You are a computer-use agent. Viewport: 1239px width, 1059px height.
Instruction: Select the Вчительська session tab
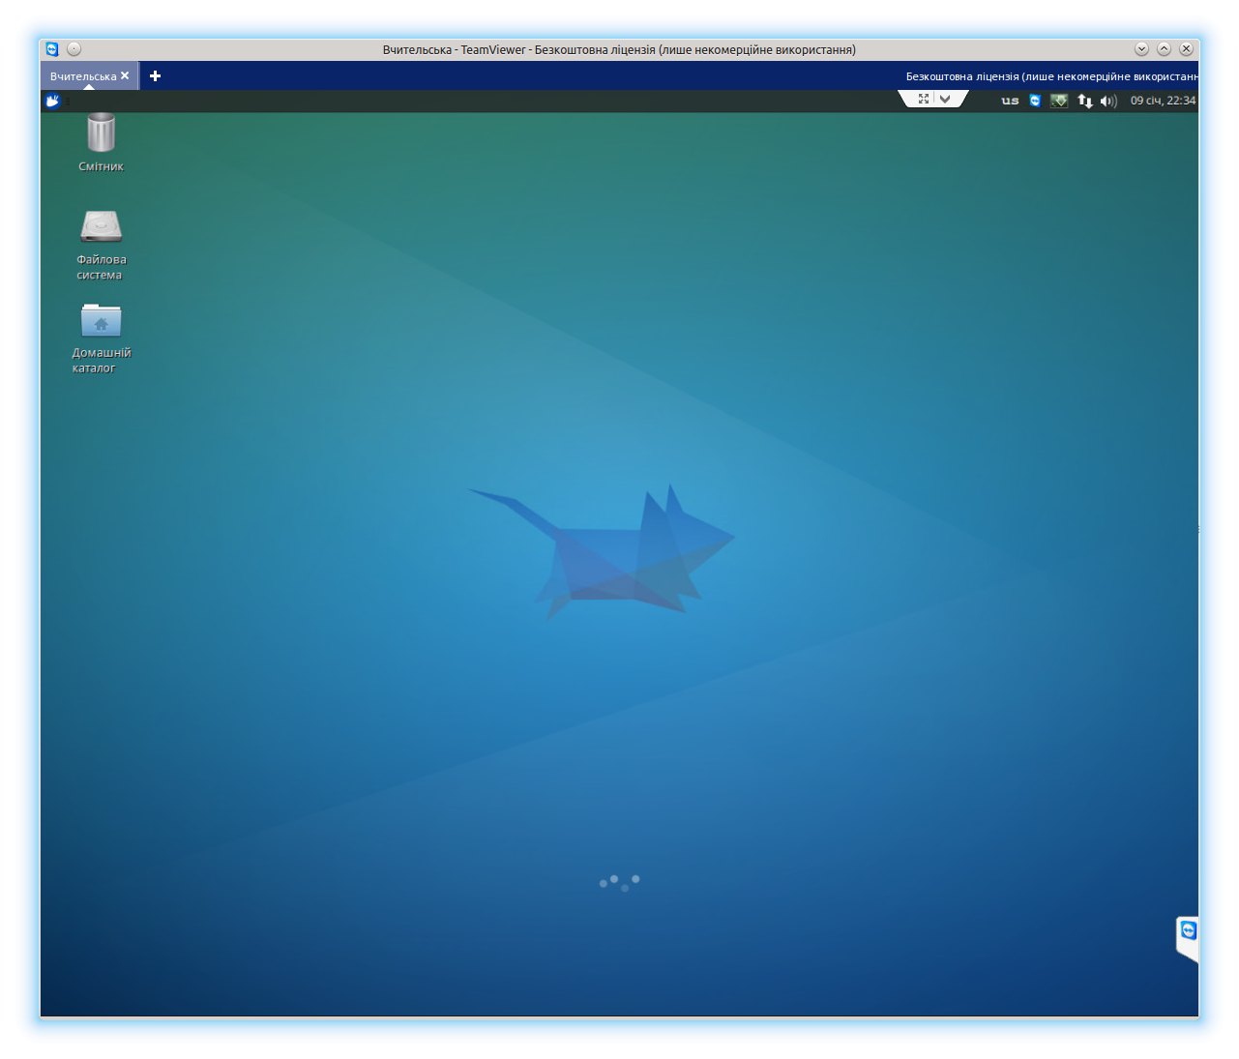coord(82,76)
